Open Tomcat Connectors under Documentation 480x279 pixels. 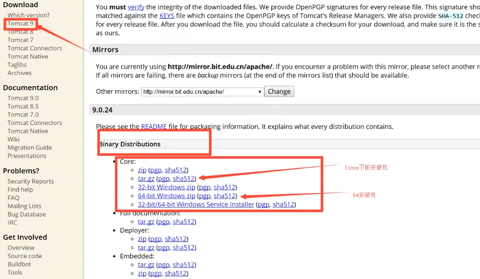[x=34, y=123]
